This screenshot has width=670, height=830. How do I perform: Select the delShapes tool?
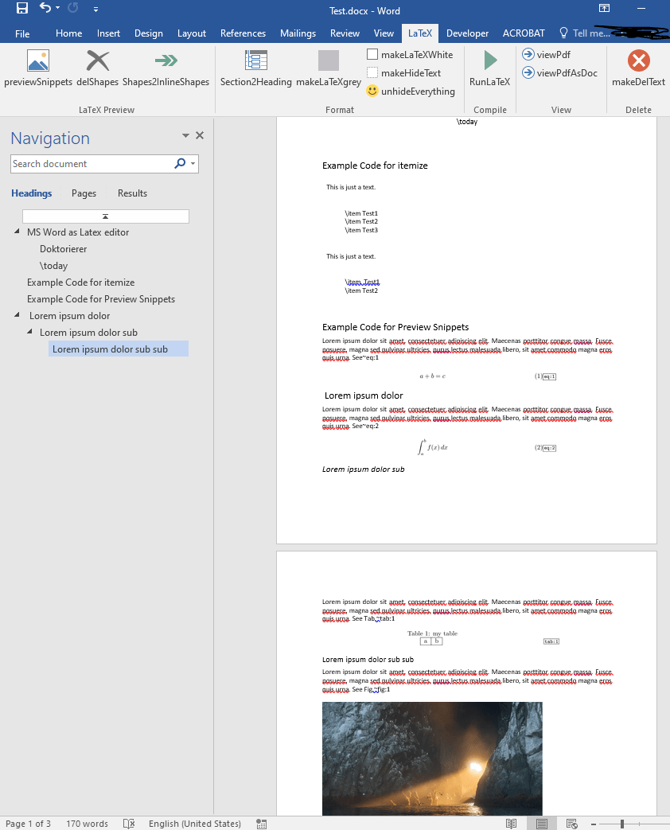[97, 60]
